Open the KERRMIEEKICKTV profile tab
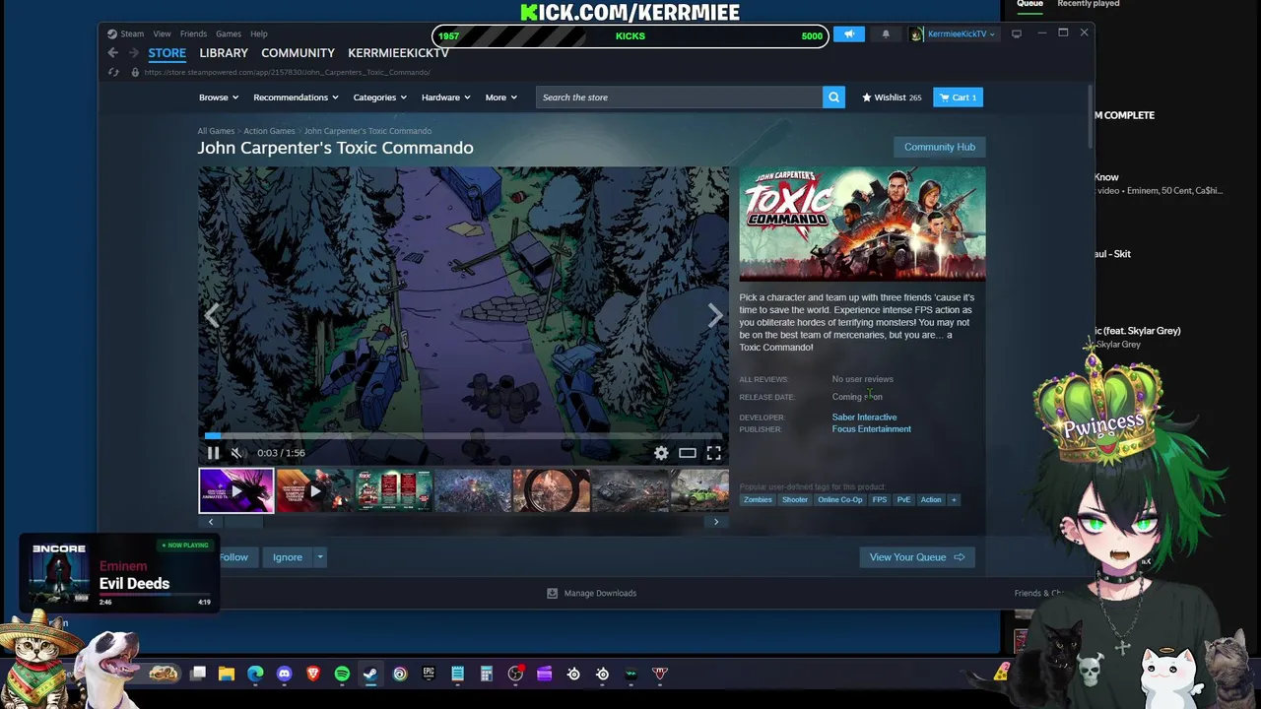Viewport: 1261px width, 709px height. 398,53
